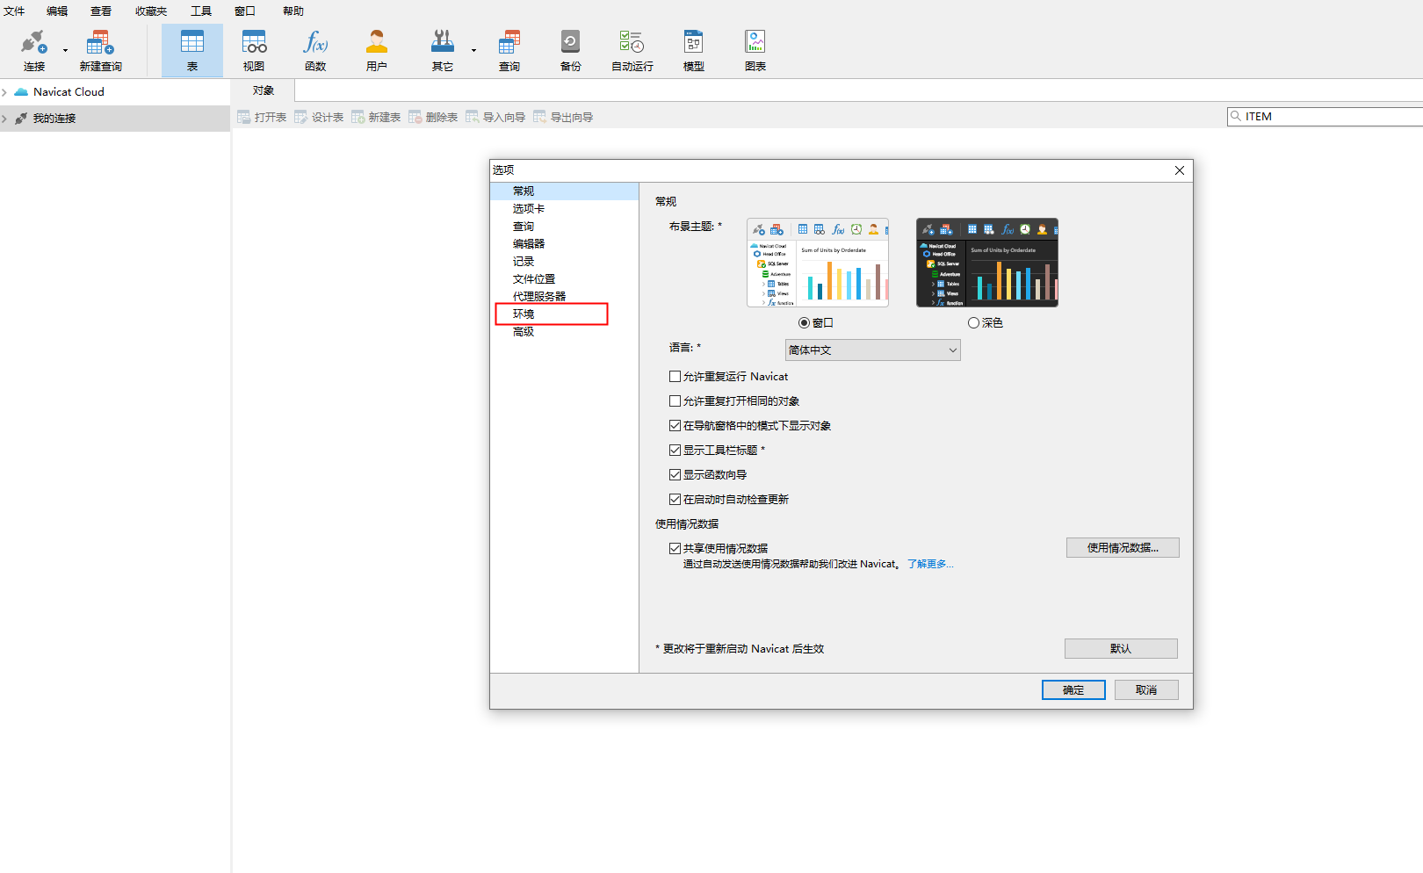Select 代理服务器 in options list
Image resolution: width=1423 pixels, height=873 pixels.
565,296
